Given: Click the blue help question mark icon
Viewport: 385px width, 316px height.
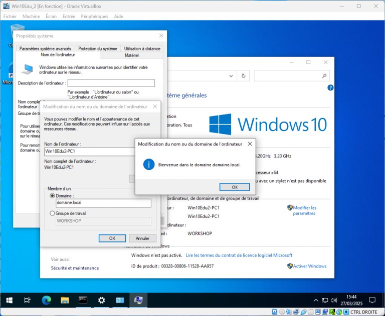Looking at the screenshot, I should (330, 87).
